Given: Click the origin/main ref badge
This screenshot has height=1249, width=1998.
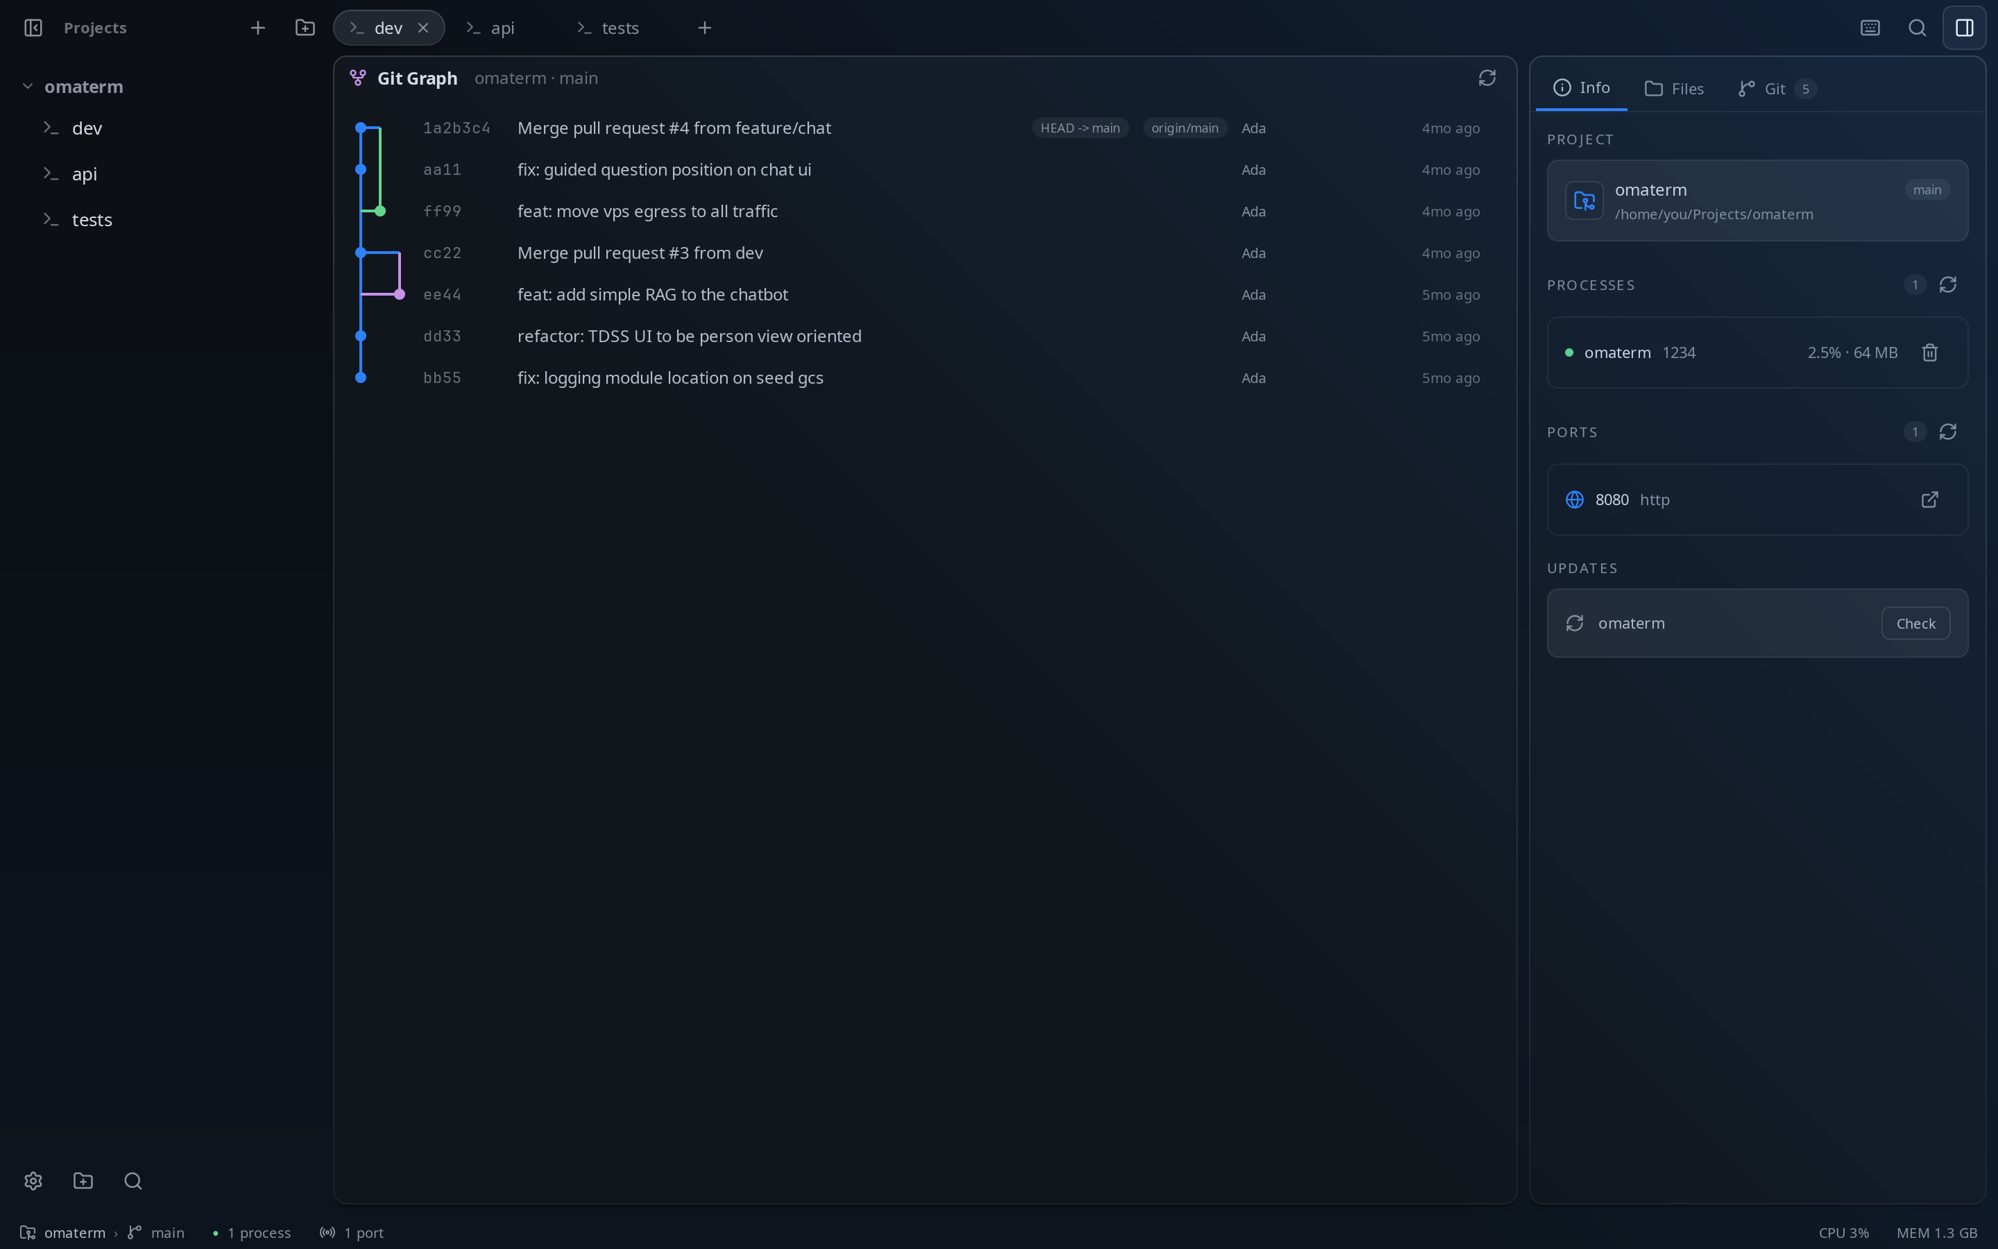Looking at the screenshot, I should 1185,128.
